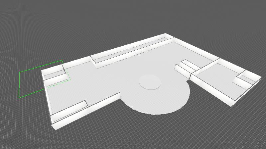Click the empty grid above the model
Image resolution: width=266 pixels, height=149 pixels.
[100, 20]
